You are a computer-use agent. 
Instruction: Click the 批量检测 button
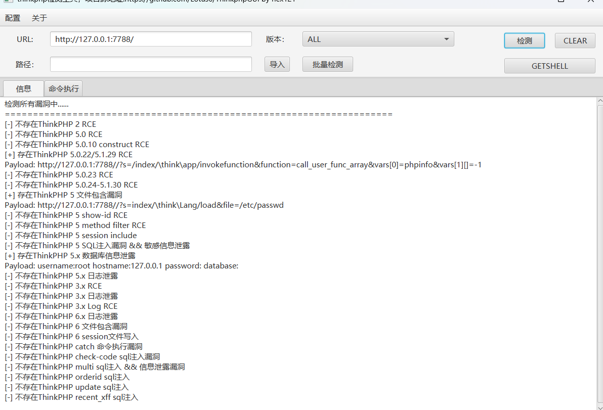point(328,64)
